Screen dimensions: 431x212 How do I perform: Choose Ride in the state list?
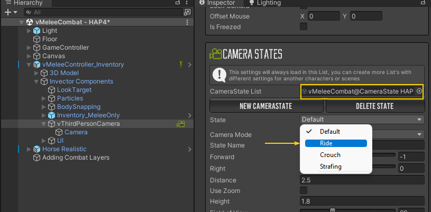[x=336, y=143]
